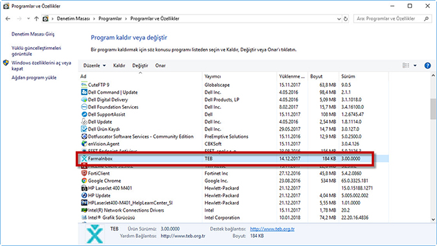The height and width of the screenshot is (246, 437).
Task: Click the refresh icon in address bar
Action: point(346,19)
